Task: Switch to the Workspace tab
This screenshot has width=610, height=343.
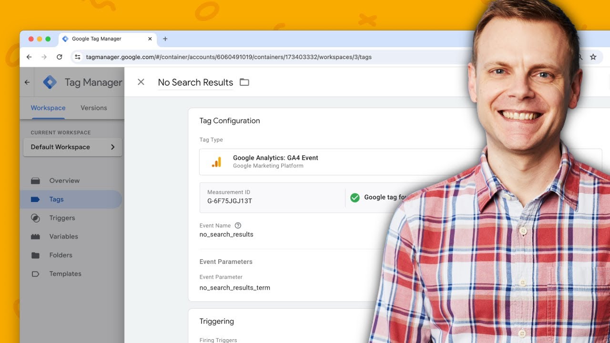Action: pos(48,108)
